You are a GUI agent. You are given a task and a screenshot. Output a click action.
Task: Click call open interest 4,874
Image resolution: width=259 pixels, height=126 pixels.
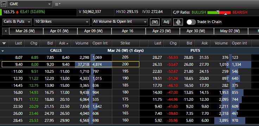tap(97, 64)
